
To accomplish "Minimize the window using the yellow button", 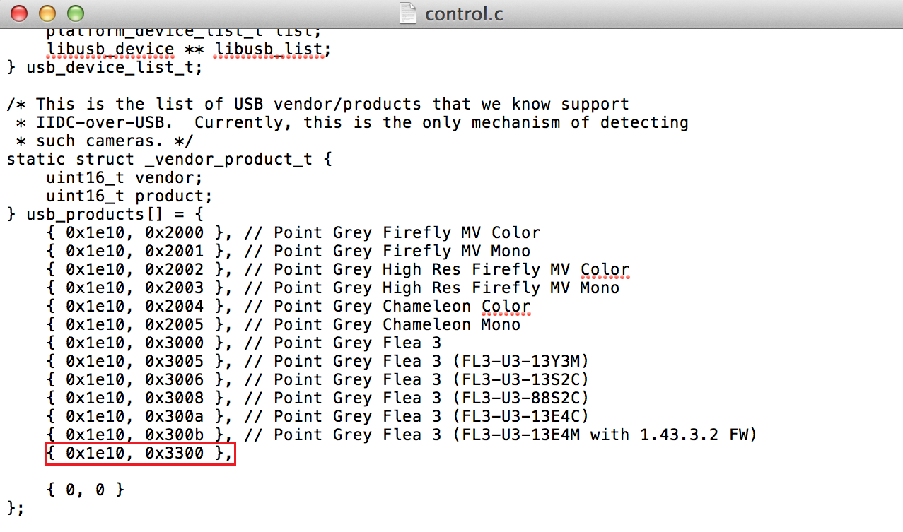I will click(47, 13).
